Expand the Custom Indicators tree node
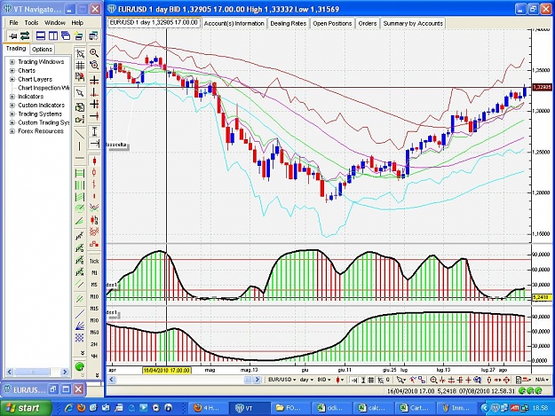Screen dimensions: 555x416 (x=12, y=106)
